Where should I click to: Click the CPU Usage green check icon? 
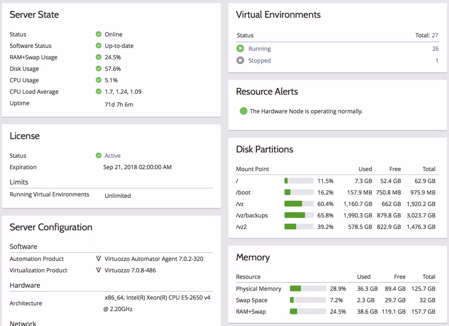(99, 80)
